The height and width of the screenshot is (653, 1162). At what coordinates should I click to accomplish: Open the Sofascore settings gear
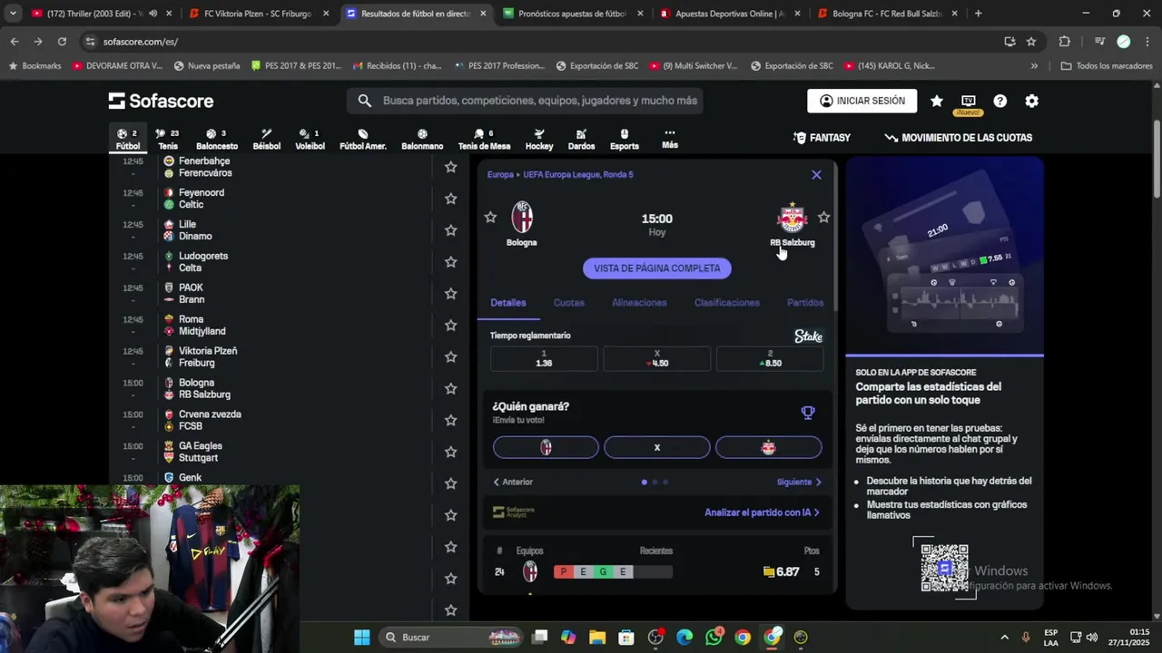click(1031, 101)
